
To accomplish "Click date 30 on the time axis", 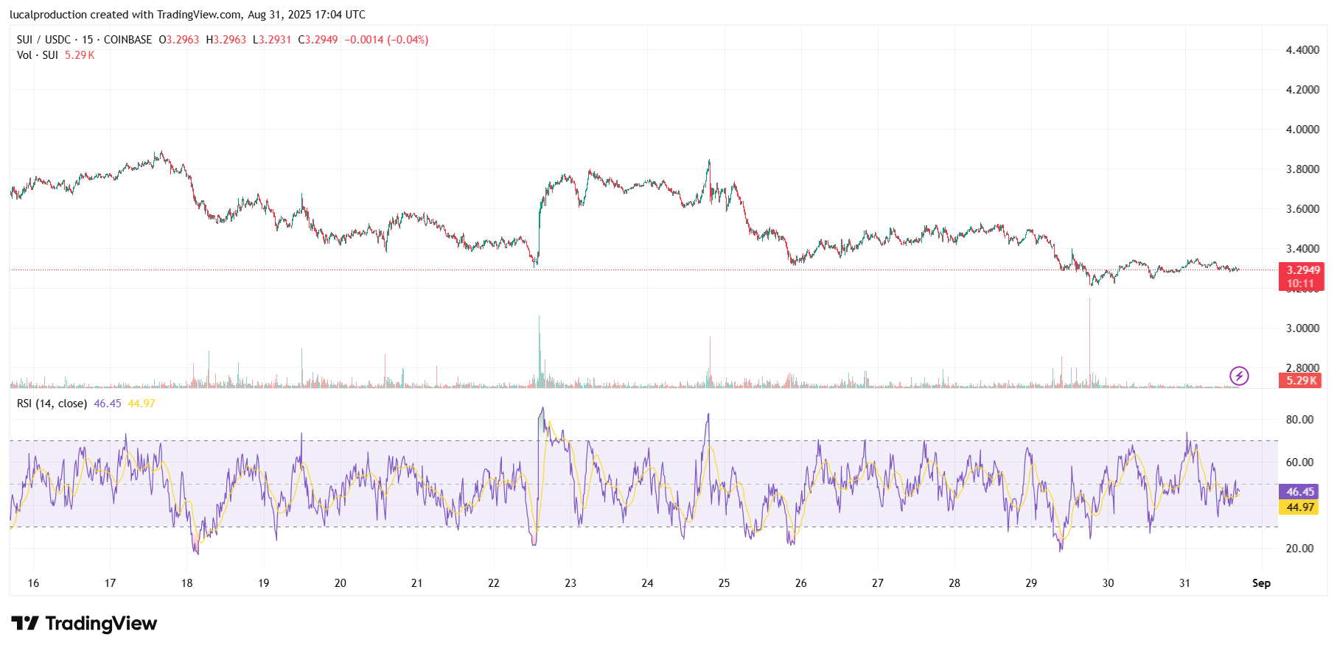I will 1108,583.
